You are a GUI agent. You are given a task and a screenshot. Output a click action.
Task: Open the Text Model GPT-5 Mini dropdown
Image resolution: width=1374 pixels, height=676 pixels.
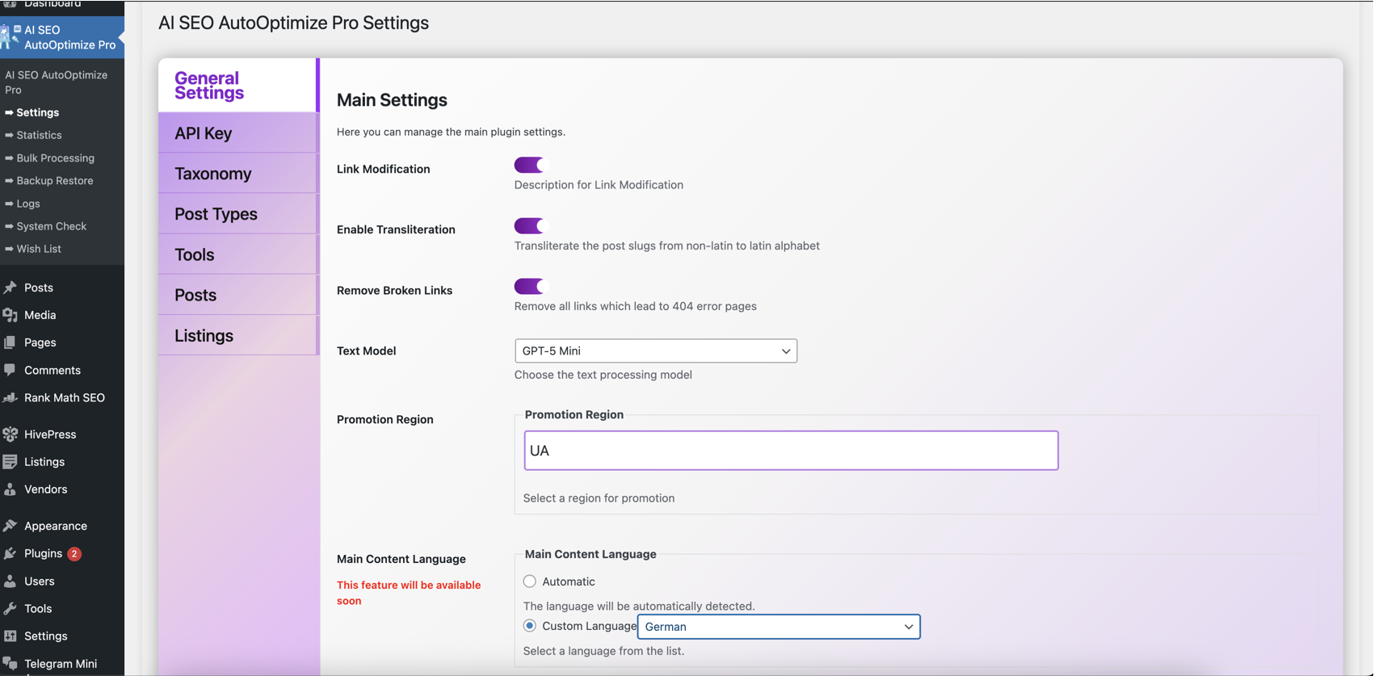tap(656, 351)
